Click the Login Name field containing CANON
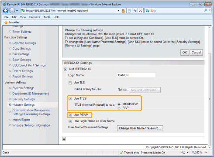The width and height of the screenshot is (214, 157). (x=136, y=75)
